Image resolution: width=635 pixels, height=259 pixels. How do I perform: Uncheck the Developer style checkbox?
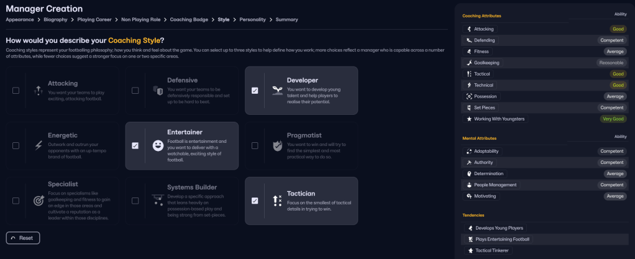click(x=255, y=91)
